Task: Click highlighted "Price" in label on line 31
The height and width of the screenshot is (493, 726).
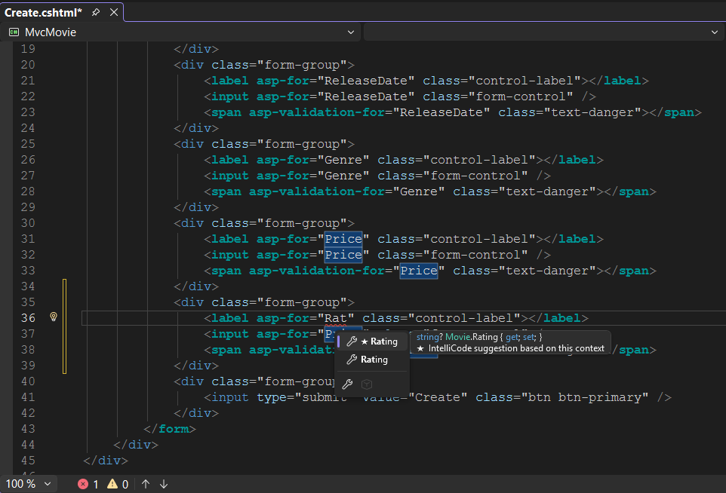Action: [343, 239]
